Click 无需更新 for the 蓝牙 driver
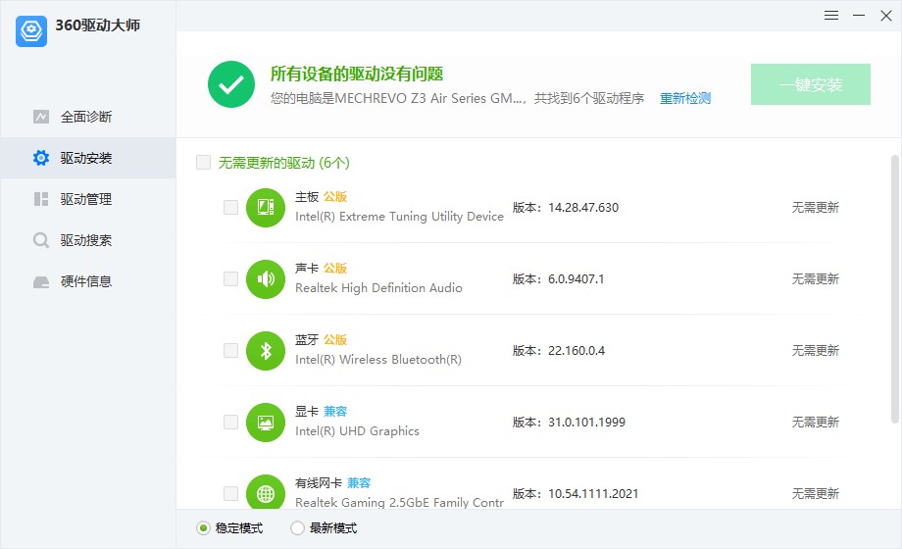 (815, 350)
